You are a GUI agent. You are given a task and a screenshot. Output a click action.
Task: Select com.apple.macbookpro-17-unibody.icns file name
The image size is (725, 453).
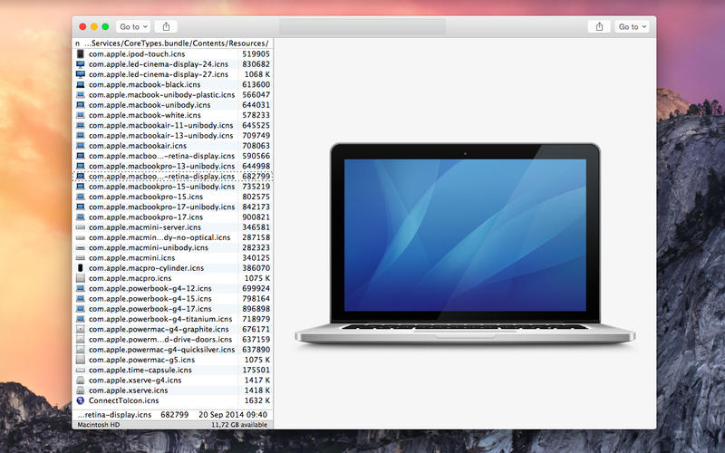[162, 207]
